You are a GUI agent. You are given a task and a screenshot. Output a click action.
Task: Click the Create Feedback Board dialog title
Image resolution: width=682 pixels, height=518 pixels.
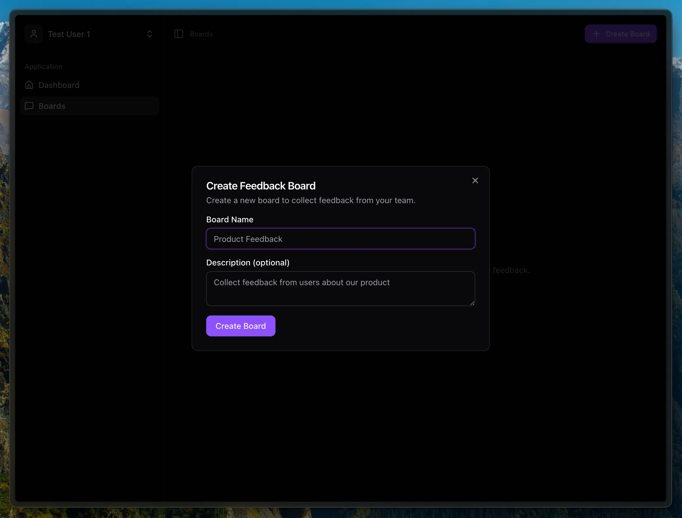click(x=261, y=186)
